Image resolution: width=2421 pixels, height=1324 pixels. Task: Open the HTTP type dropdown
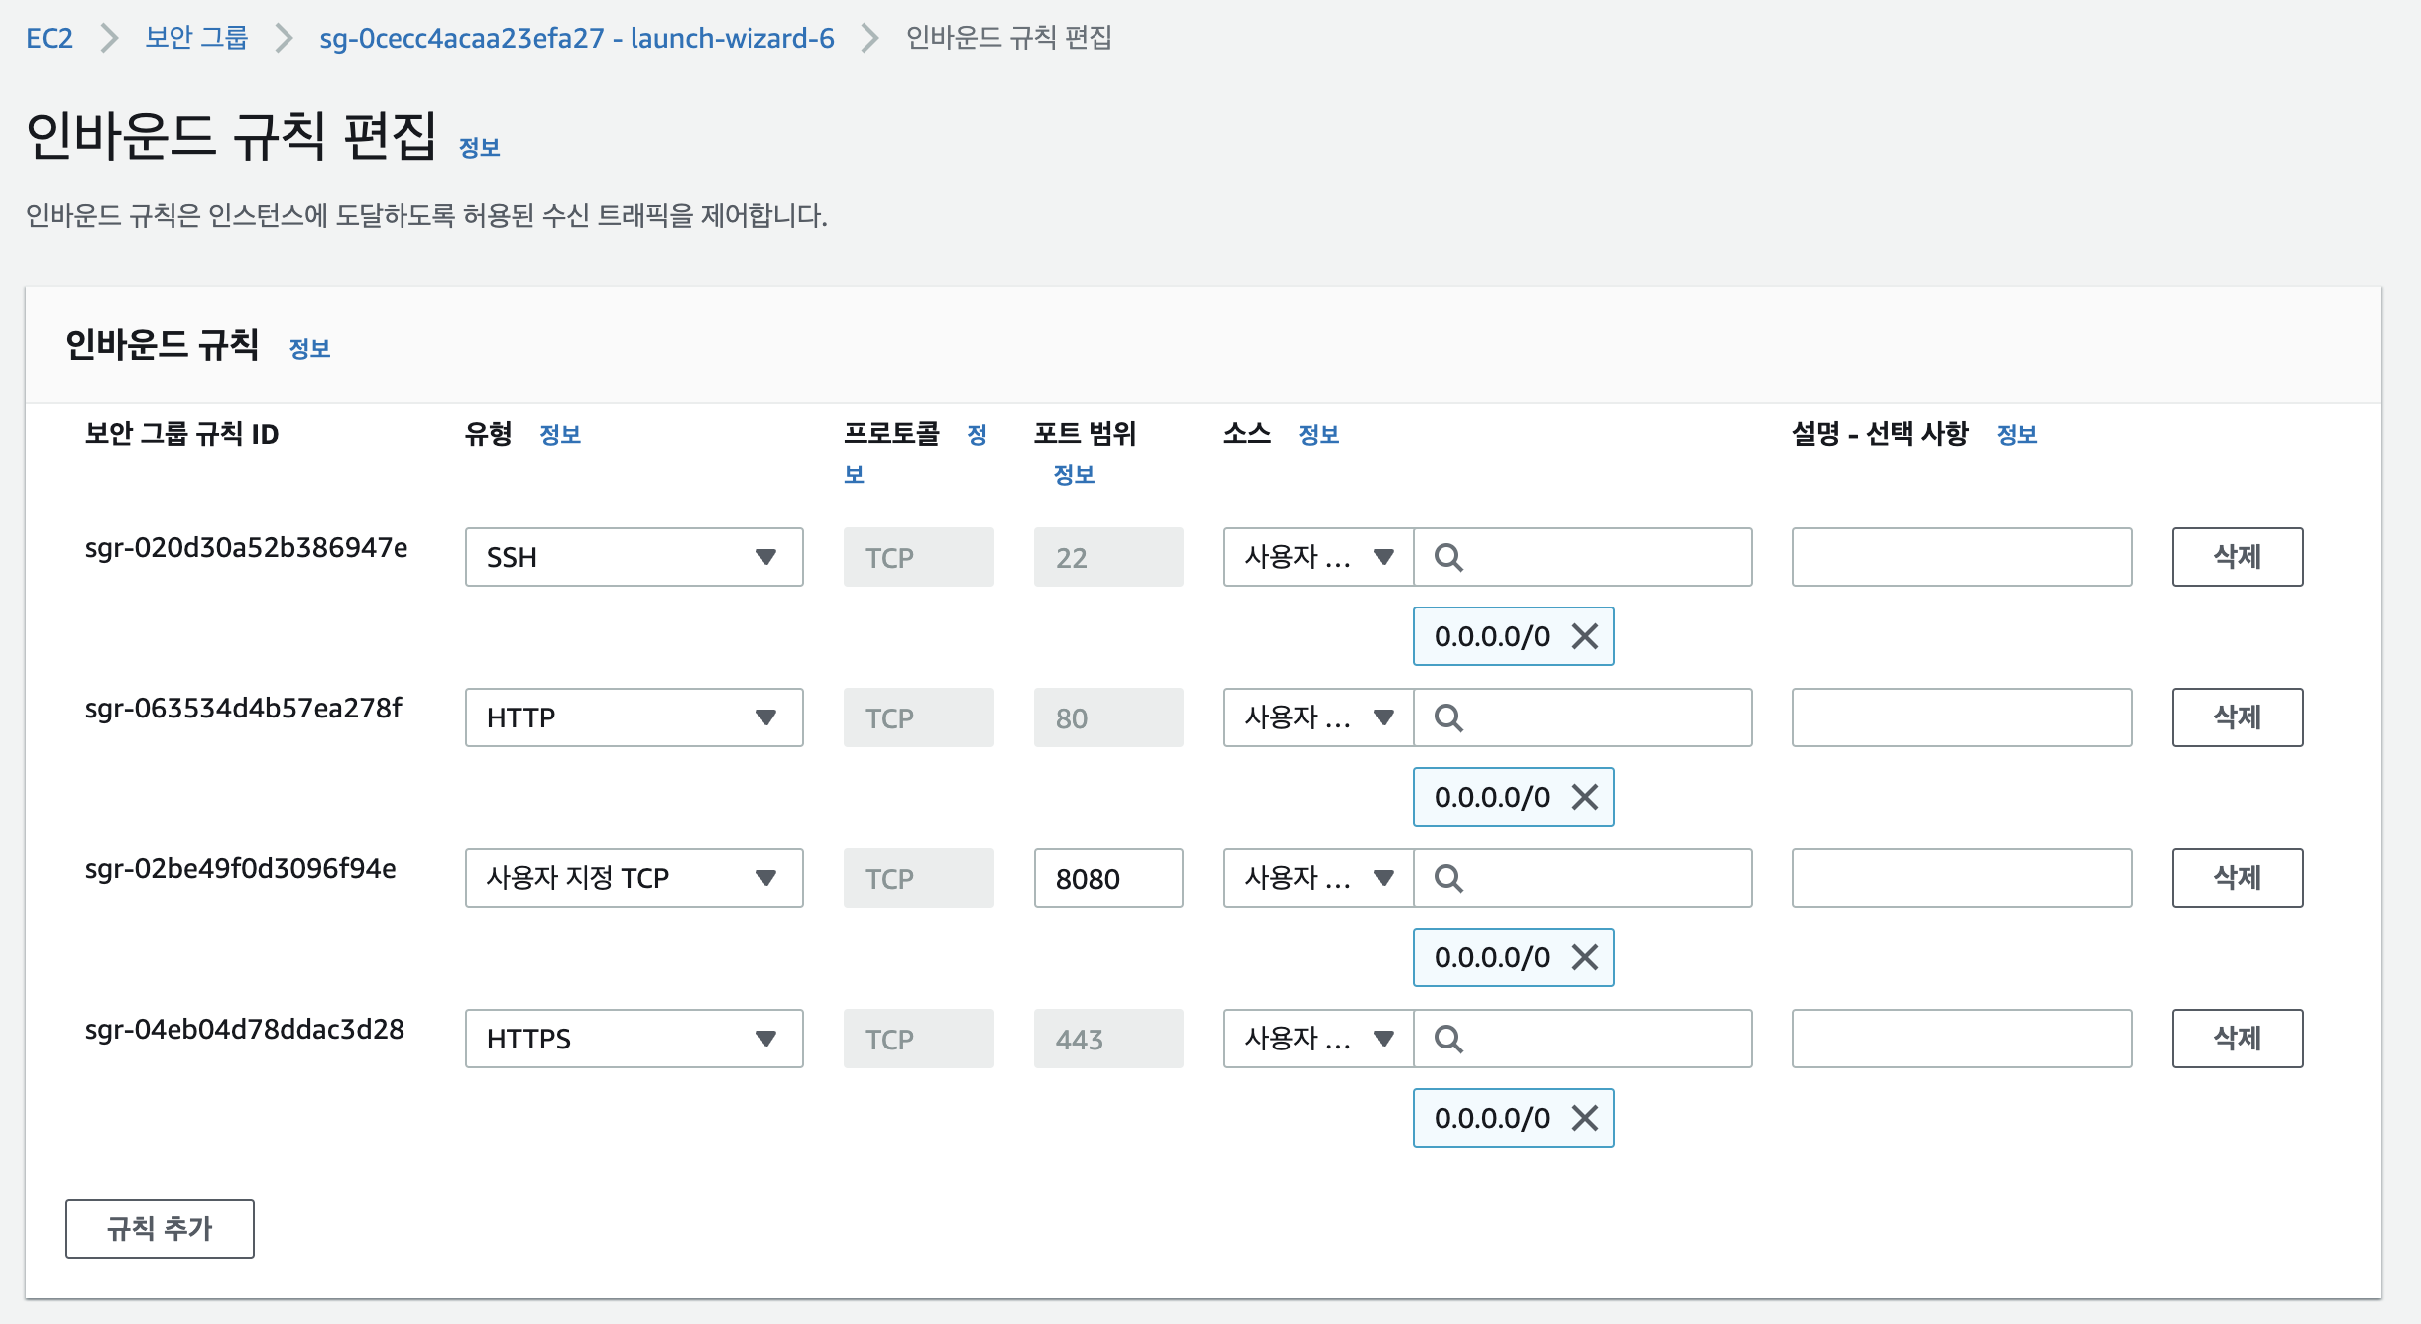coord(634,718)
